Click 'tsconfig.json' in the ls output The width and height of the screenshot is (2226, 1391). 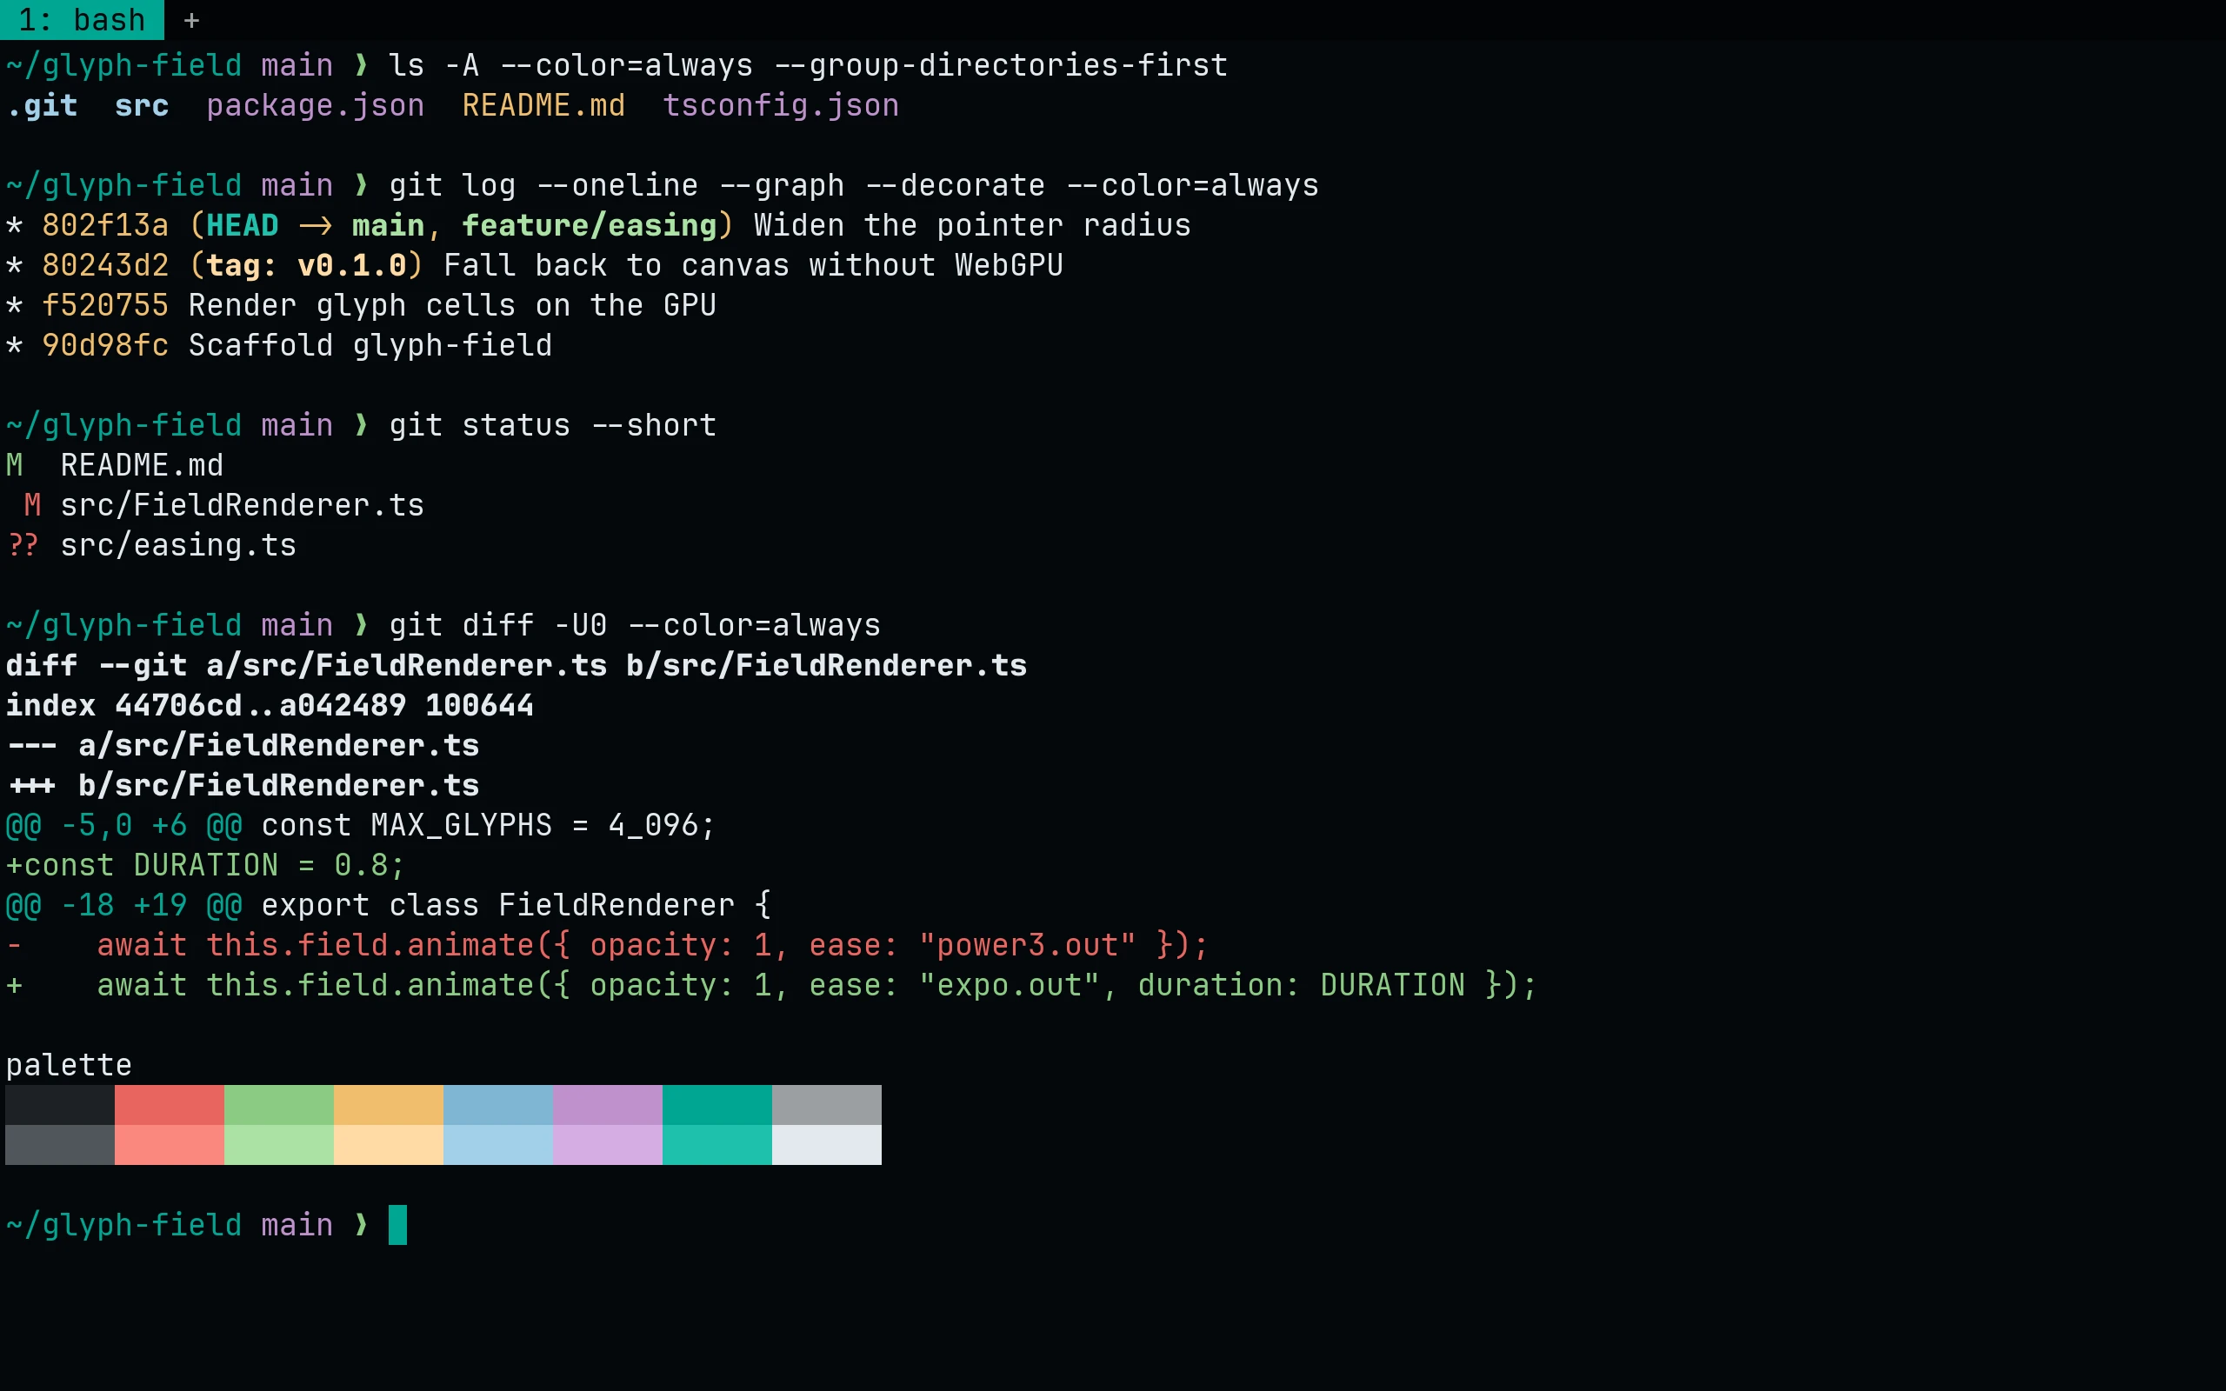pyautogui.click(x=781, y=106)
